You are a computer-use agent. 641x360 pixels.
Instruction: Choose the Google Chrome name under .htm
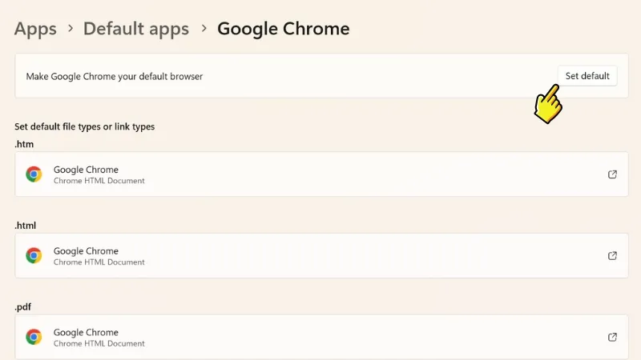(x=86, y=170)
